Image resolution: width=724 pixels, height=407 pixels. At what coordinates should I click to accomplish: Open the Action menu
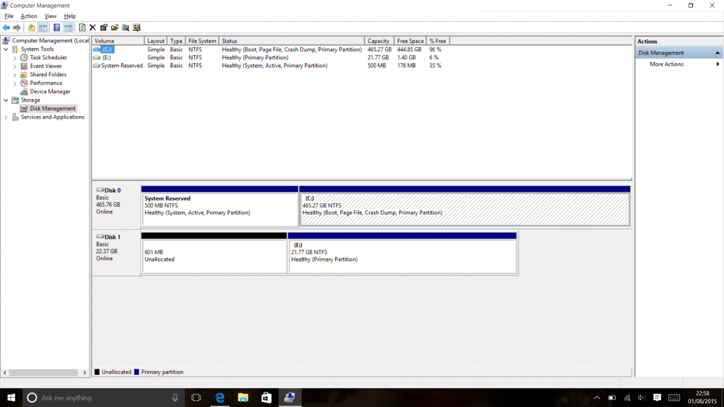click(x=29, y=16)
